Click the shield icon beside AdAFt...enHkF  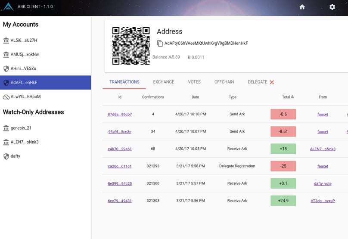pos(6,83)
